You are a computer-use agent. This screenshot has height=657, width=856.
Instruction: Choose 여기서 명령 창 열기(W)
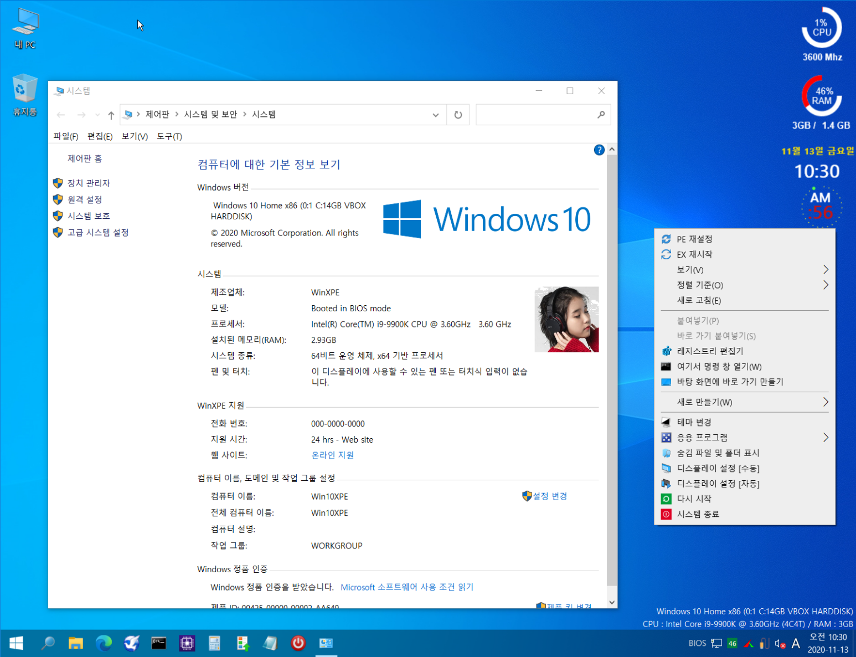[x=745, y=366]
